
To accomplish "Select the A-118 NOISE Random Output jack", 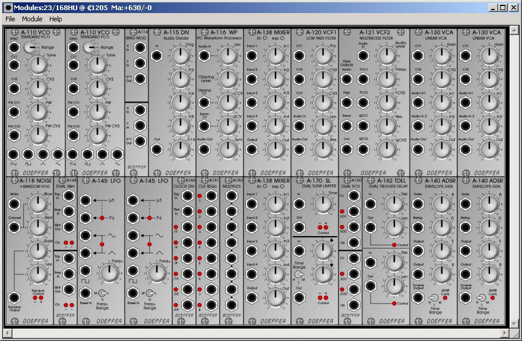I will (14, 298).
